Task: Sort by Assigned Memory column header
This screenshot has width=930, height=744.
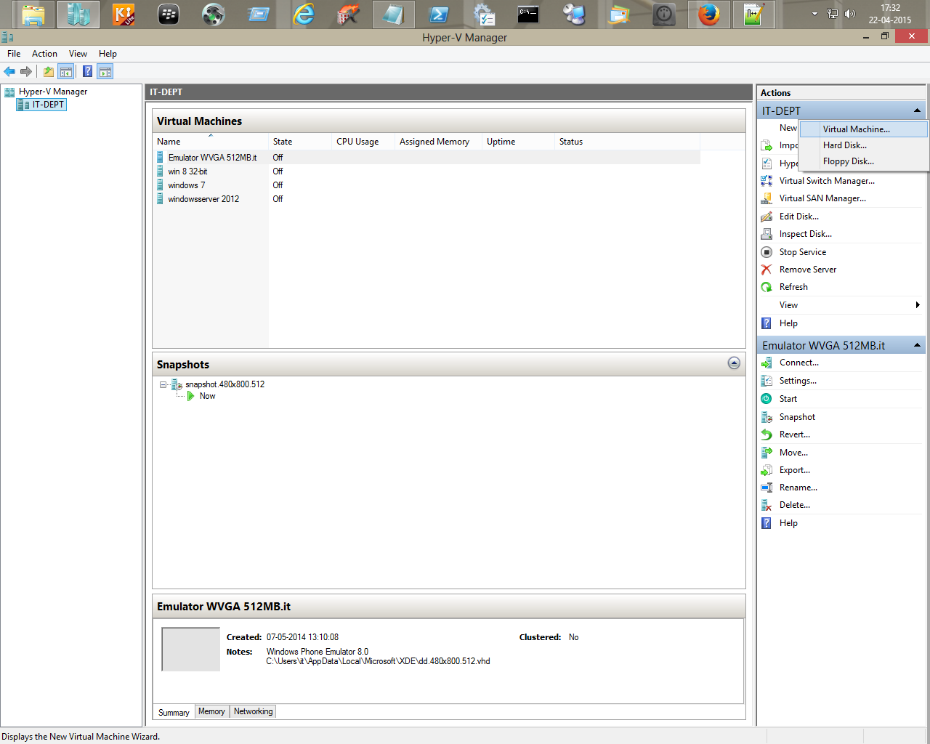Action: click(x=438, y=142)
